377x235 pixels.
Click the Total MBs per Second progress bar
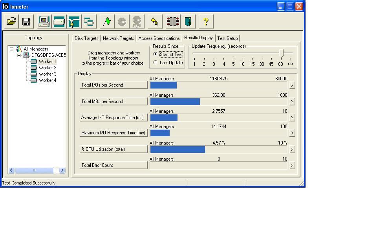(218, 102)
